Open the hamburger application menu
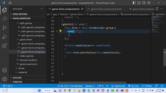Viewport: 166px width, 93px height. (10, 3)
